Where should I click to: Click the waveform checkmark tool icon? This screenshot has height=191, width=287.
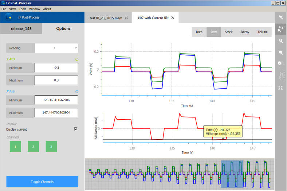[x=281, y=64]
